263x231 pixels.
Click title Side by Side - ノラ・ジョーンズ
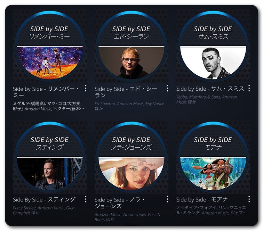(119, 203)
